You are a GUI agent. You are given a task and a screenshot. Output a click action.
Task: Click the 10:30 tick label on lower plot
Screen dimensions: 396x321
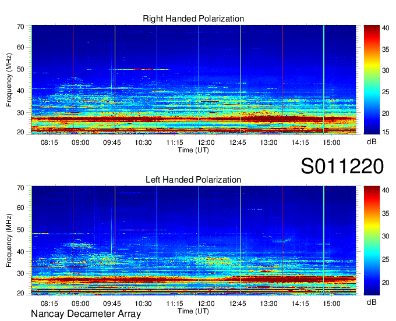point(143,304)
